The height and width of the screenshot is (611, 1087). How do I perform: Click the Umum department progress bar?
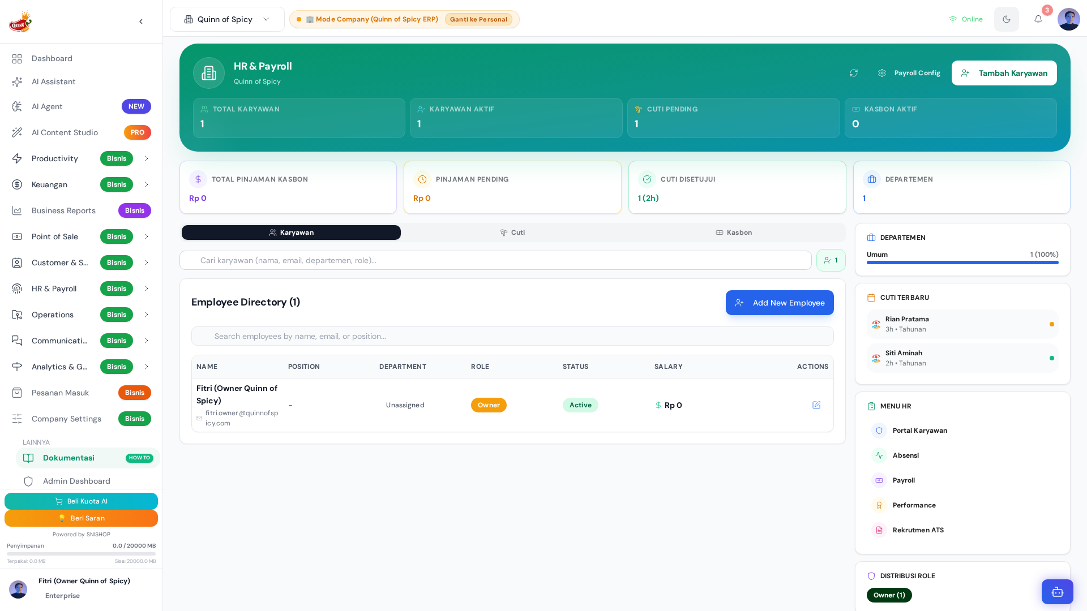coord(962,263)
